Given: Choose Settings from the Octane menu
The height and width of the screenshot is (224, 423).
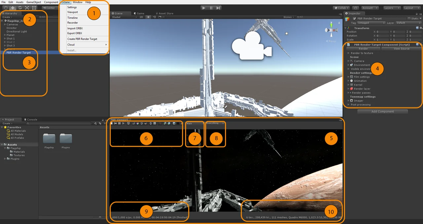Looking at the screenshot, I should 72,7.
